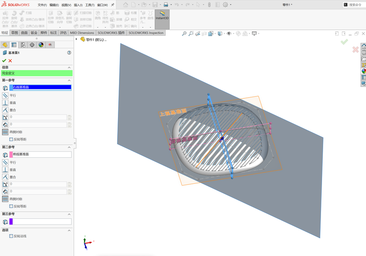Open the 文件(F) menu

[x=42, y=5]
